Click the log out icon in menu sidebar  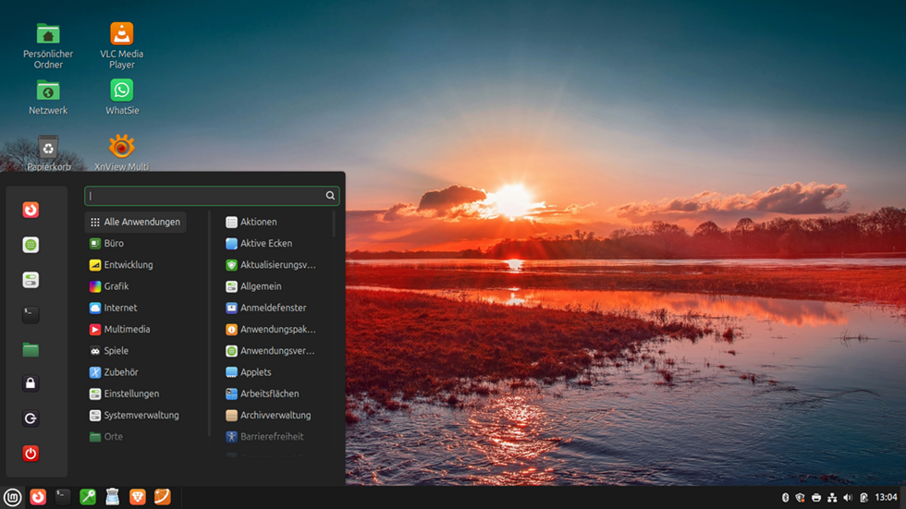pos(31,418)
